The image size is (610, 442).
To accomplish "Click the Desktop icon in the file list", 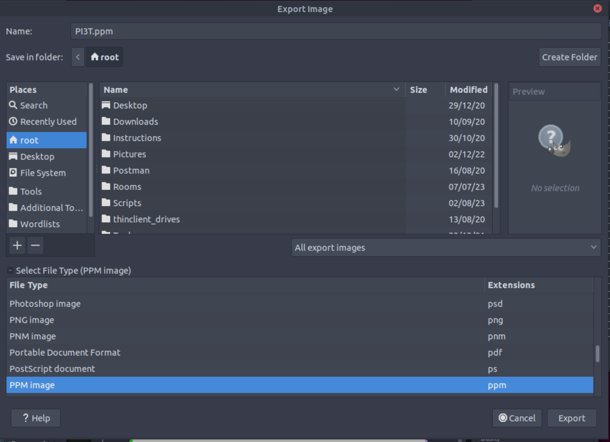I will click(x=106, y=105).
